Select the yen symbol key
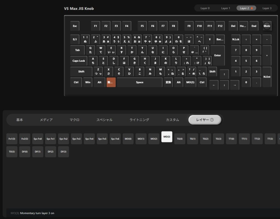 click(x=209, y=39)
